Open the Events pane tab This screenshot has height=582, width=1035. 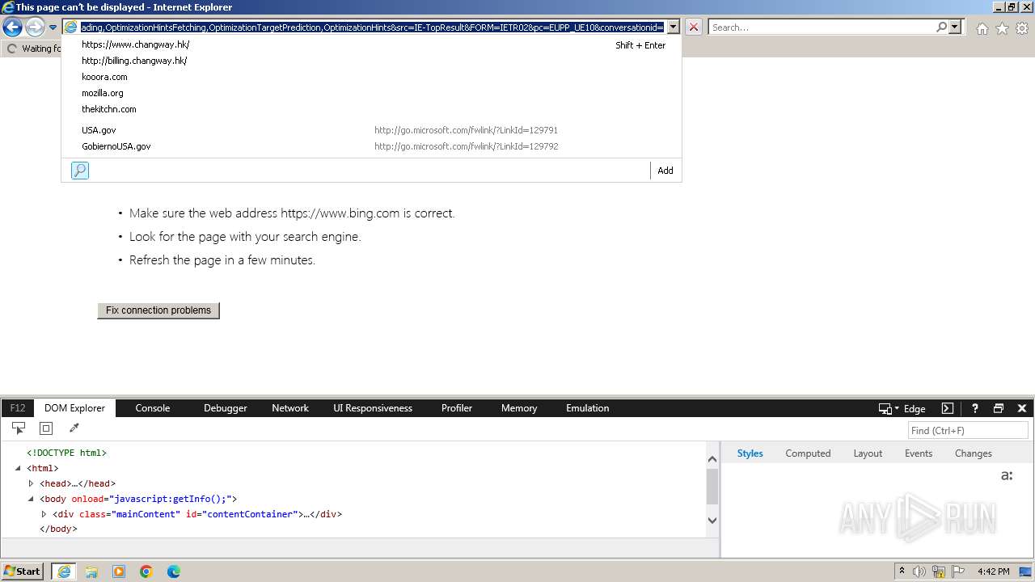919,453
